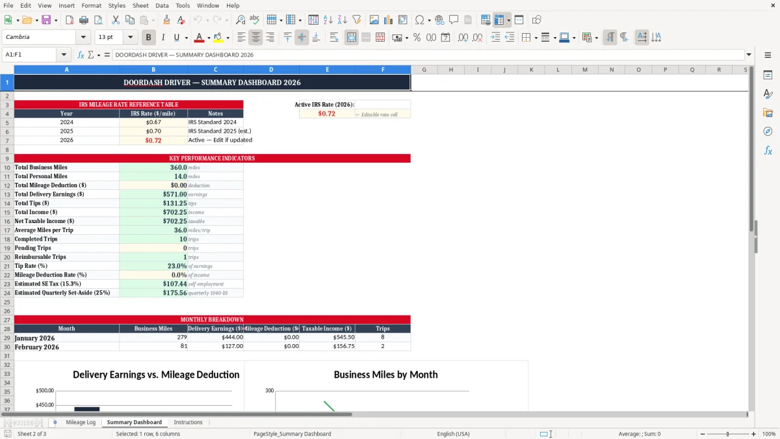Image resolution: width=780 pixels, height=439 pixels.
Task: Expand the formula bar
Action: pyautogui.click(x=749, y=55)
